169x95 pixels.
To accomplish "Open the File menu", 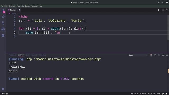I will click(x=2, y=6).
